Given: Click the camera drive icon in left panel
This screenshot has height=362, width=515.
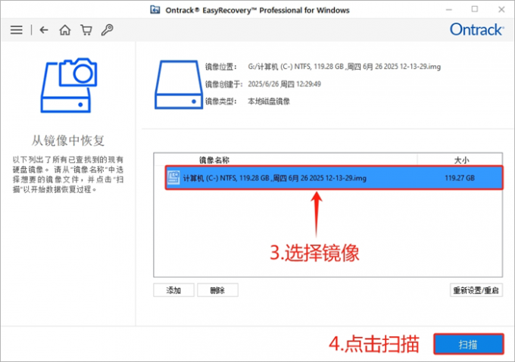Looking at the screenshot, I should tap(69, 86).
